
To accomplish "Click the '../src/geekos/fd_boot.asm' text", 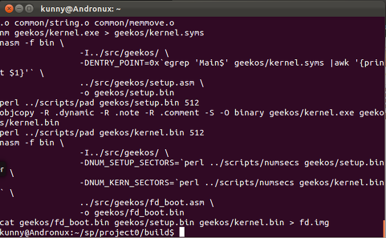I will click(x=142, y=203).
